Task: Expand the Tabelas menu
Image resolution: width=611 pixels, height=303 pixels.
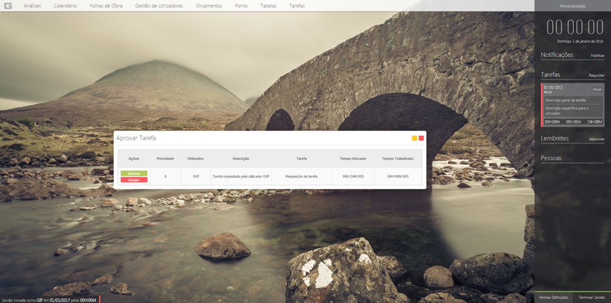Action: coord(269,6)
